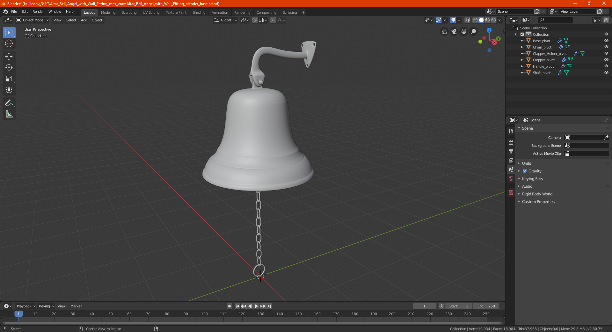Open the World properties tab
This screenshot has width=612, height=332.
(x=511, y=178)
